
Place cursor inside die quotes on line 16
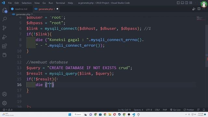pos(50,84)
